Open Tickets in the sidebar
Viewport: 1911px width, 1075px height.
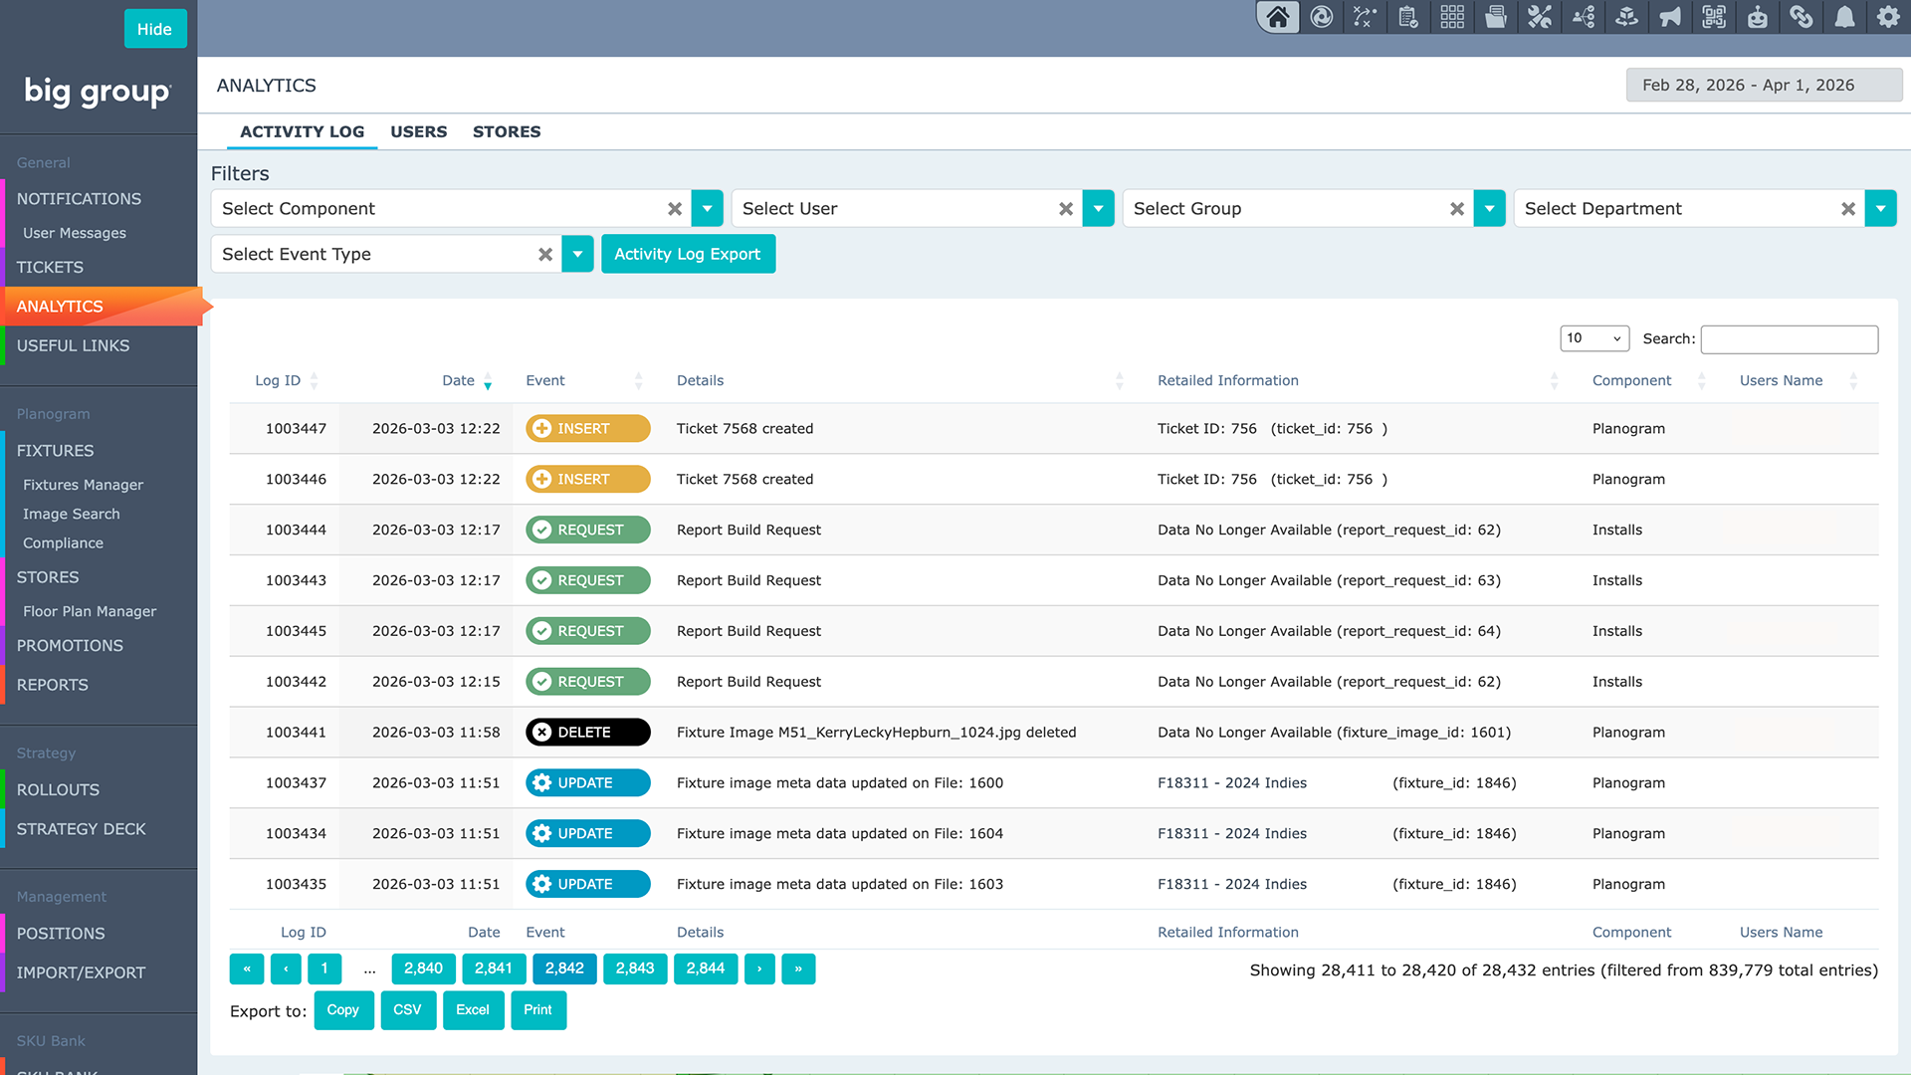point(50,268)
